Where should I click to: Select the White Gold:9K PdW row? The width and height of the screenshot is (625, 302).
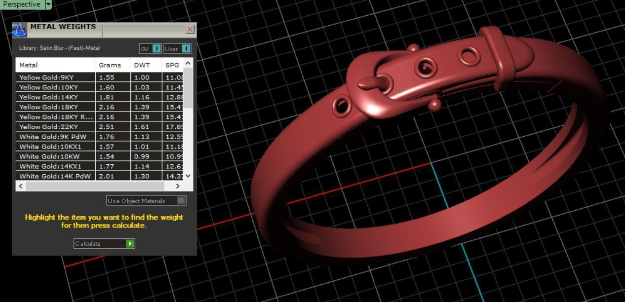[x=100, y=137]
